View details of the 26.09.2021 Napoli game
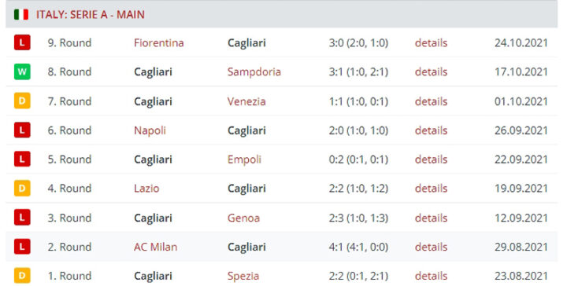 (x=431, y=130)
